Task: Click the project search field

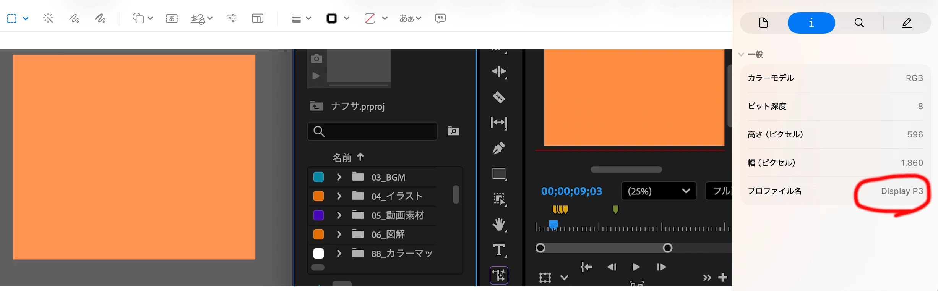Action: 372,131
